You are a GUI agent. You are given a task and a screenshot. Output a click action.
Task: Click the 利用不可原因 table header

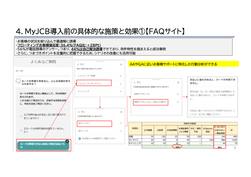pyautogui.click(x=190, y=123)
